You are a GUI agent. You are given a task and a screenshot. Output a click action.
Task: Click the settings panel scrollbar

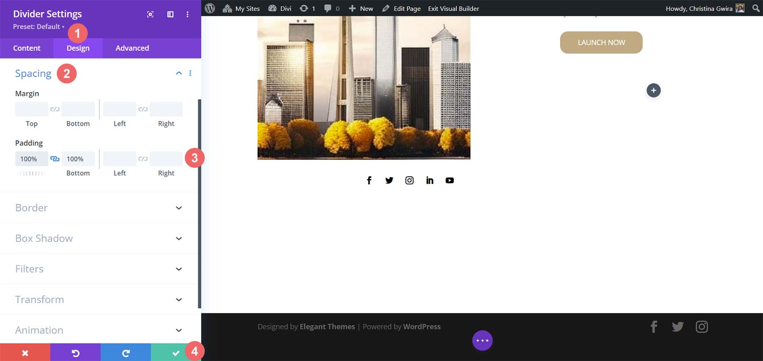pos(199,204)
